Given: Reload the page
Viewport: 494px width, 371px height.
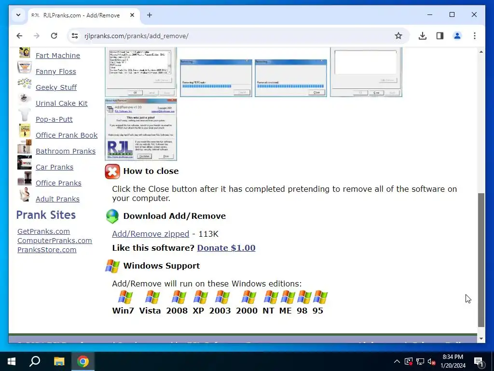Looking at the screenshot, I should pos(54,36).
